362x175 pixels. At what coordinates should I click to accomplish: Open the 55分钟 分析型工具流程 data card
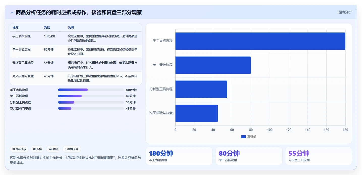(x=319, y=156)
